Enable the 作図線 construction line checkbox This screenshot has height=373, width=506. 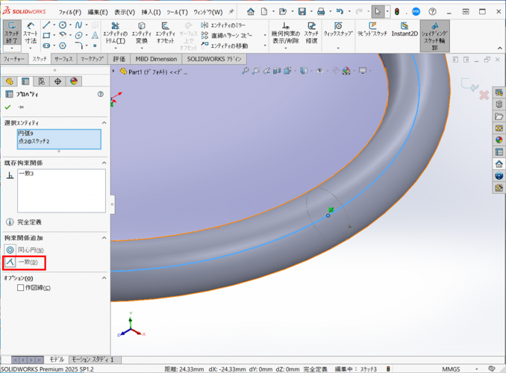21,288
